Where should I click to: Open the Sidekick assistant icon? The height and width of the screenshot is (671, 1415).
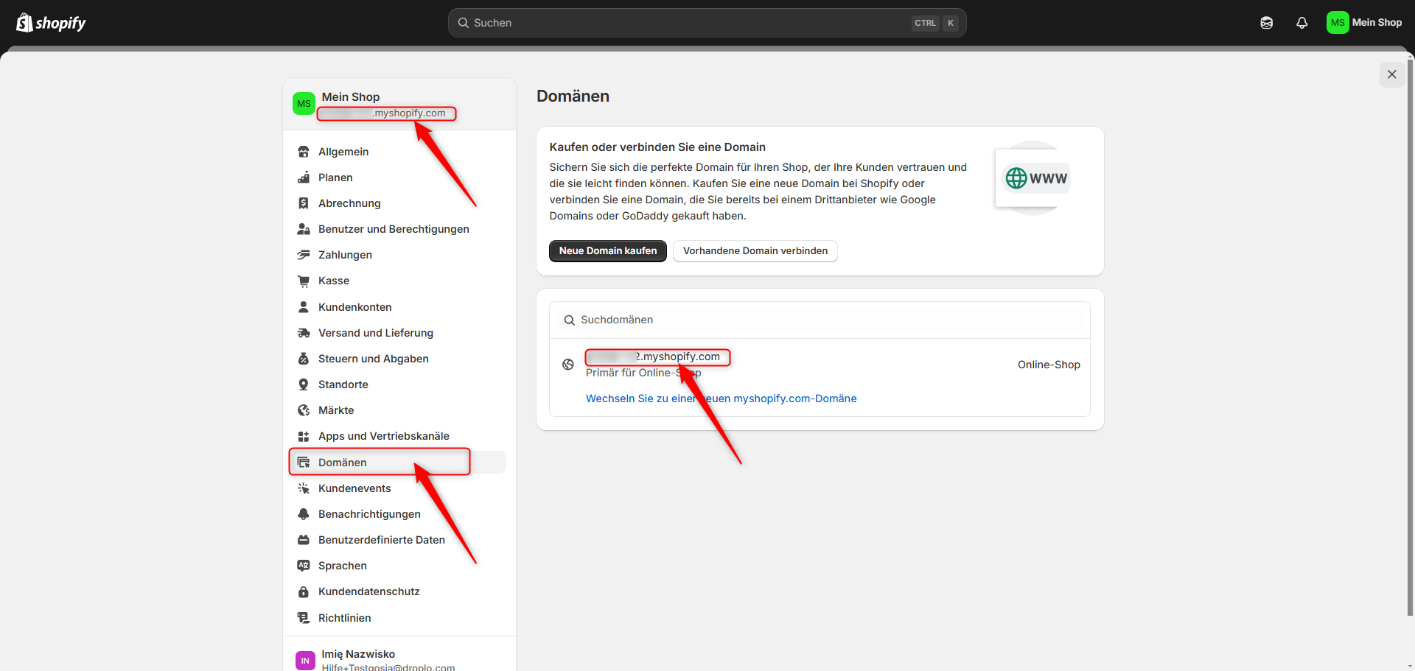[1266, 23]
